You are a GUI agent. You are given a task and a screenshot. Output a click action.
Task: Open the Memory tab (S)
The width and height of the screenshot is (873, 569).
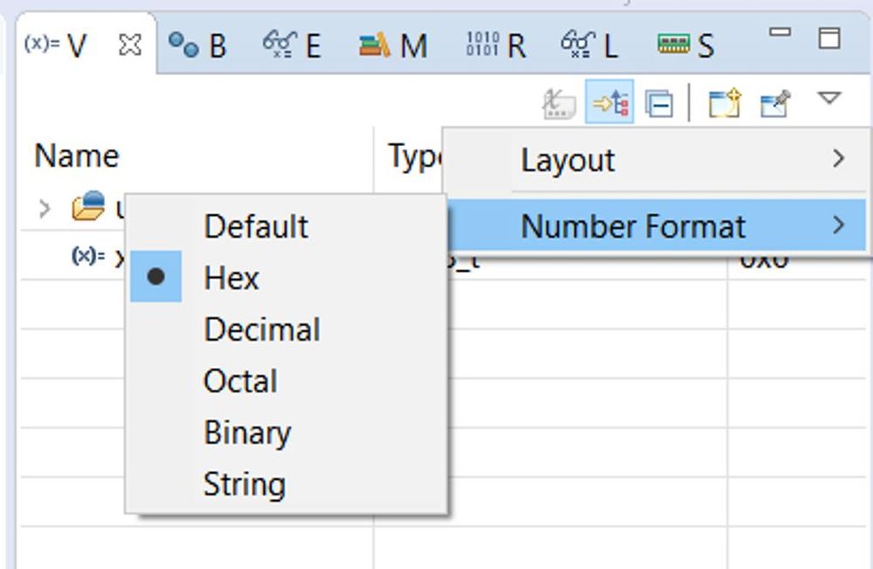tap(686, 45)
